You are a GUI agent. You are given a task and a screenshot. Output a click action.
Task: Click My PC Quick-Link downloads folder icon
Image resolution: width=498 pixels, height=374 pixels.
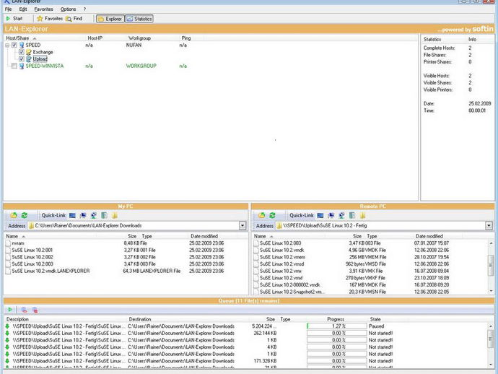114,215
